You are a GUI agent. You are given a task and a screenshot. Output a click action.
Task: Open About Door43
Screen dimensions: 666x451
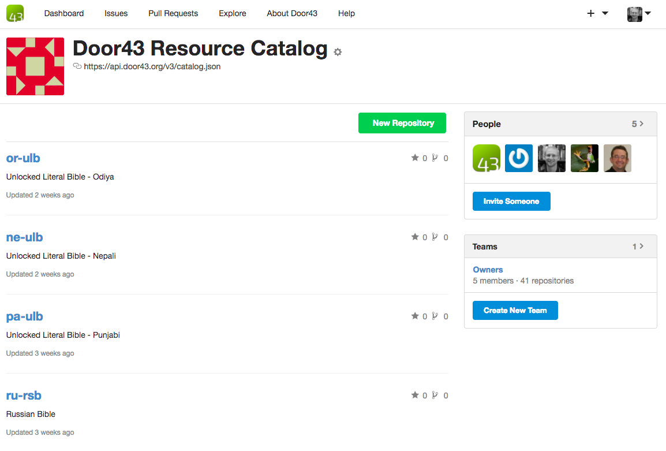pos(292,14)
